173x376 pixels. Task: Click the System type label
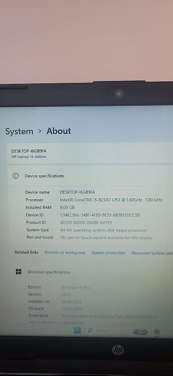point(37,230)
